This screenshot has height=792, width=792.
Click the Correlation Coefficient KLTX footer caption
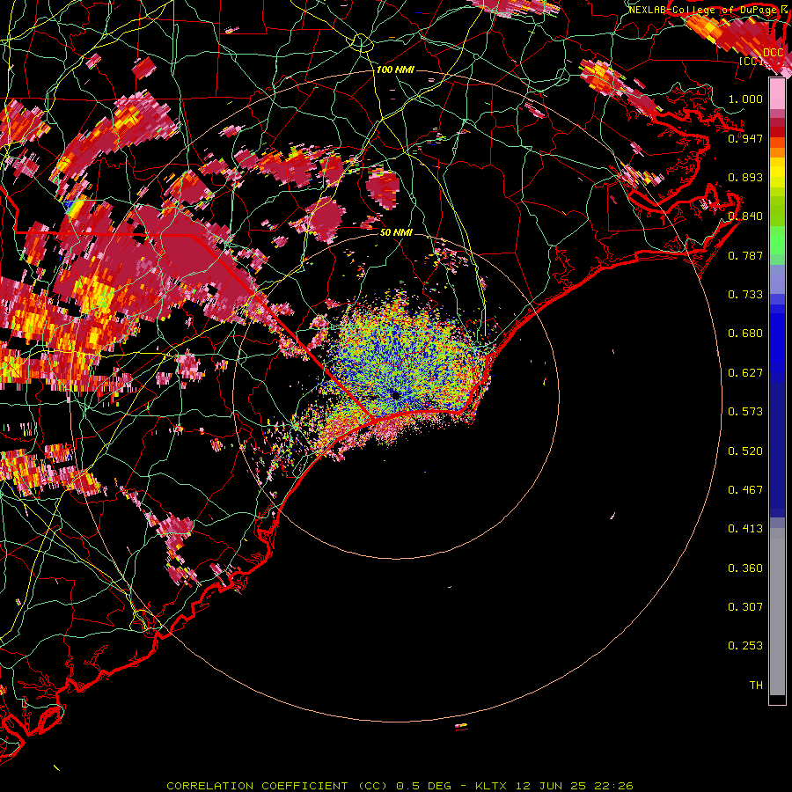400,786
